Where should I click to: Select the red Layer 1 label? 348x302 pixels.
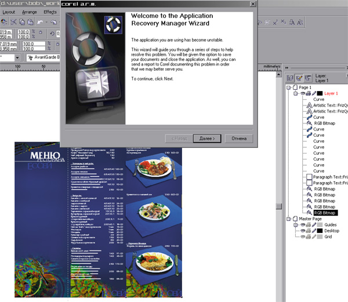pyautogui.click(x=331, y=93)
